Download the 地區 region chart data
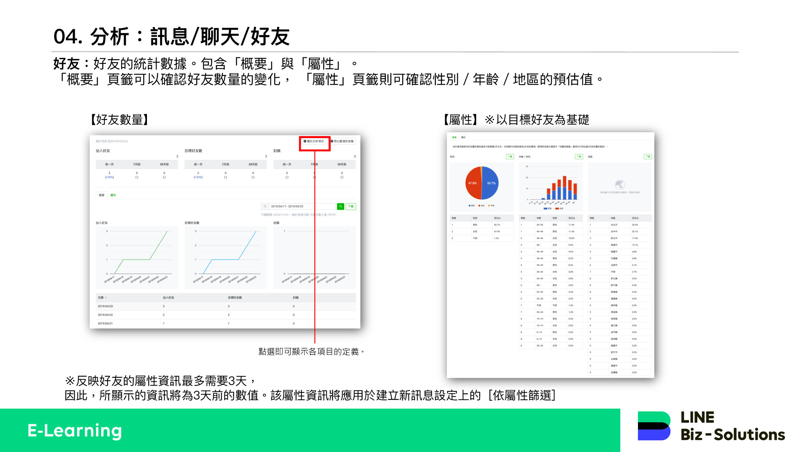The image size is (803, 452). click(x=648, y=157)
